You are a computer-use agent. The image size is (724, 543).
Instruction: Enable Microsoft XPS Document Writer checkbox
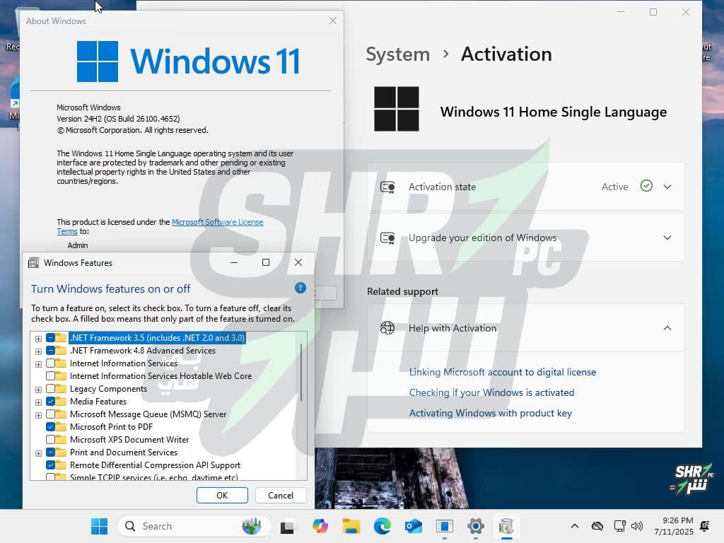[50, 440]
